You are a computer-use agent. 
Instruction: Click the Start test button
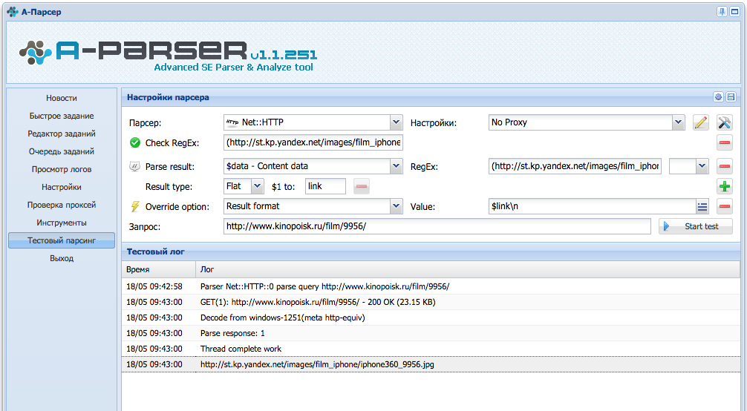tap(696, 227)
